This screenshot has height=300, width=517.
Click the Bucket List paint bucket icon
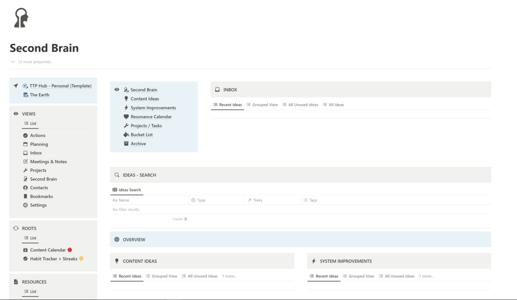126,134
